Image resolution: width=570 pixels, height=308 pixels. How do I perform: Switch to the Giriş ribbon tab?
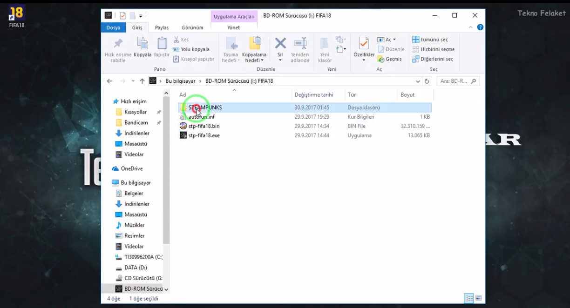coord(137,27)
